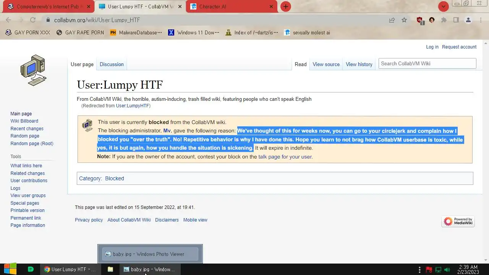The height and width of the screenshot is (275, 489).
Task: Select the Read tab
Action: coord(301,64)
